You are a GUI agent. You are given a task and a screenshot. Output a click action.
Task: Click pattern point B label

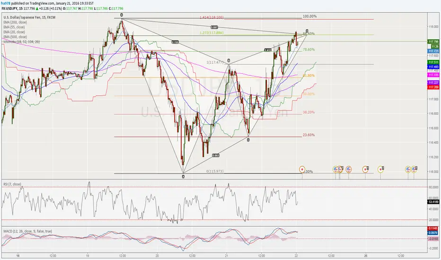[229, 61]
